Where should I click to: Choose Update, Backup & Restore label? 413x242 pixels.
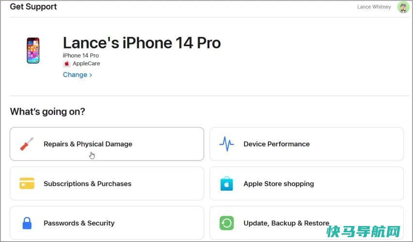point(286,223)
